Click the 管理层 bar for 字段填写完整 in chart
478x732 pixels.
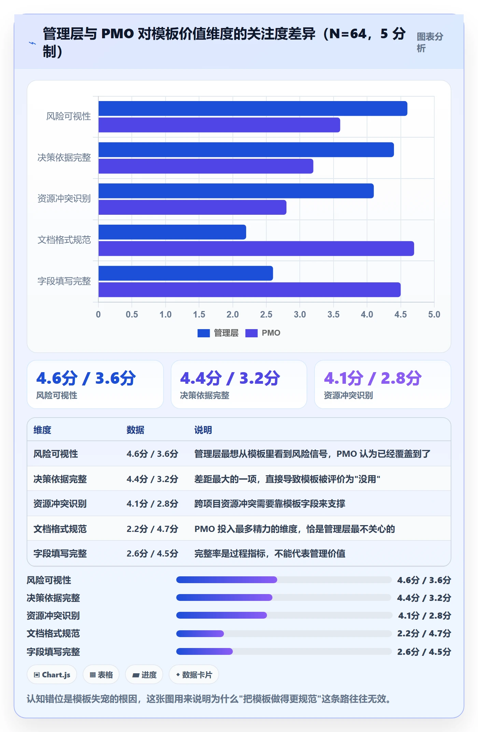pos(186,273)
